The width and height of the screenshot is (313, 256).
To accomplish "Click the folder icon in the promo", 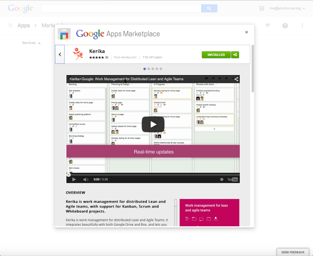I will click(194, 219).
